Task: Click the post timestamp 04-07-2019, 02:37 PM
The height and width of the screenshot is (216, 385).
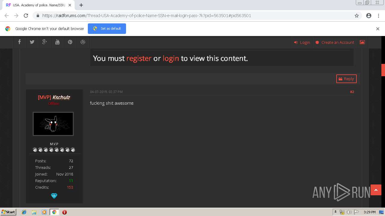Action: [106, 92]
